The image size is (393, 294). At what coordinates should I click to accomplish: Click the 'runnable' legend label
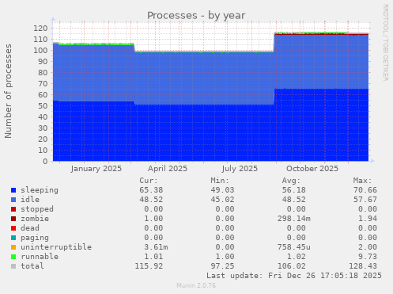(x=40, y=257)
